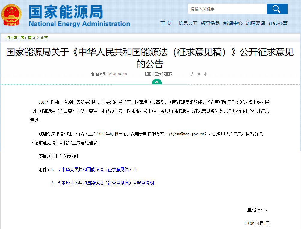This screenshot has width=301, height=229.
Task: Click the National Energy Administration English title
Action: (79, 24)
